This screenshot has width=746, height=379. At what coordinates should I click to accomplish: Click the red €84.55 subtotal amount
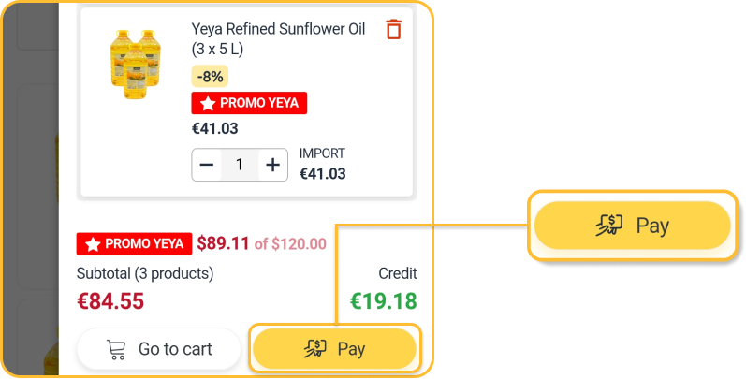point(110,301)
